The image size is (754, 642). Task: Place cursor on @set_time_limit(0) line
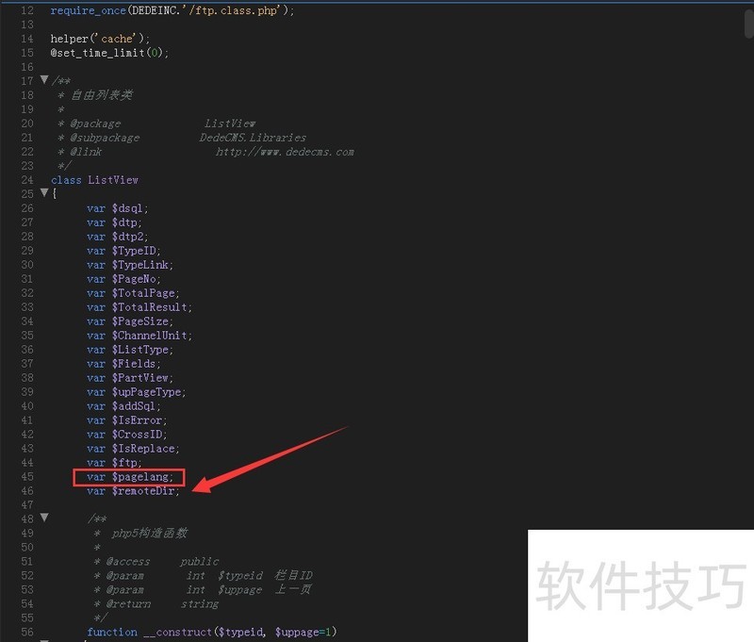click(109, 53)
